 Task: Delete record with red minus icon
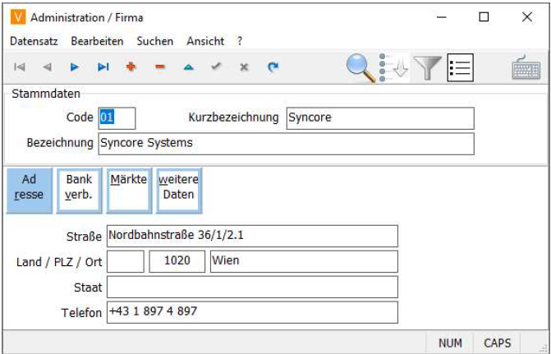pos(159,67)
